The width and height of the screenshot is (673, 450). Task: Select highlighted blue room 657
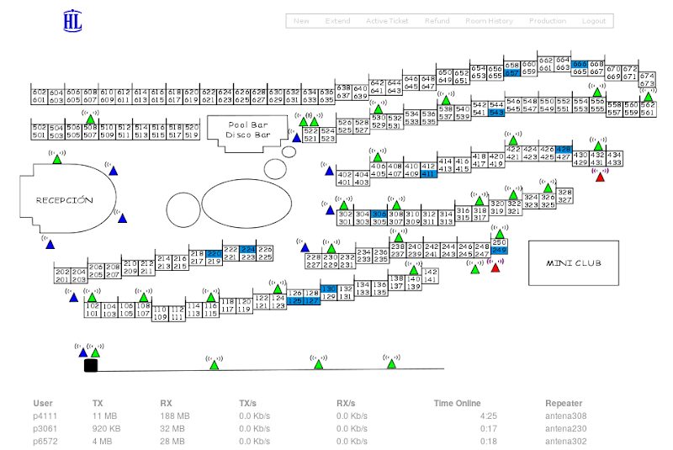(x=512, y=73)
